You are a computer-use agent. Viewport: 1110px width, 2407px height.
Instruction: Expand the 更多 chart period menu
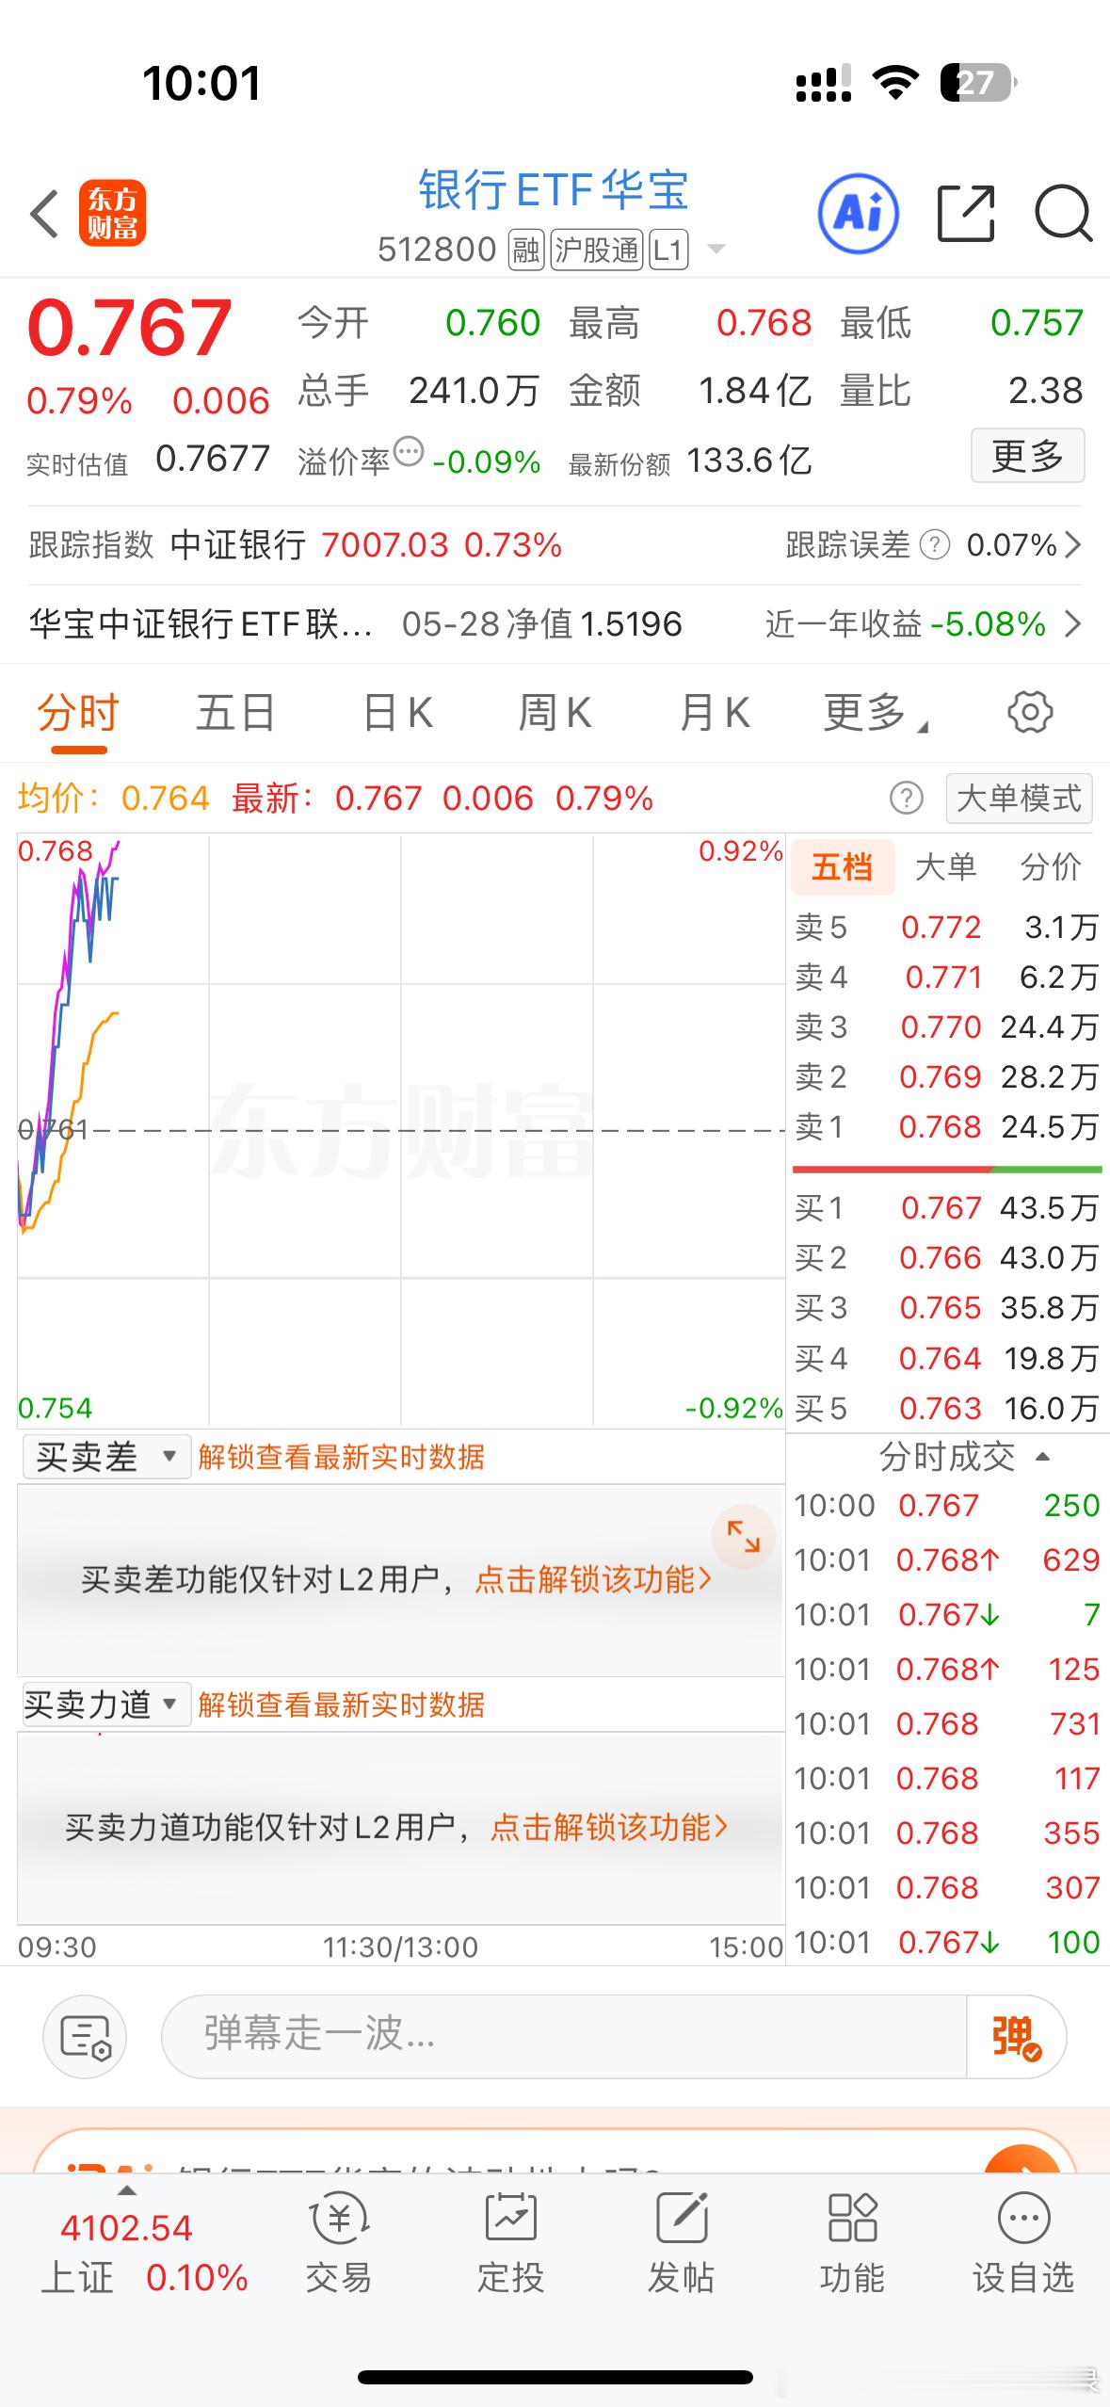(875, 712)
